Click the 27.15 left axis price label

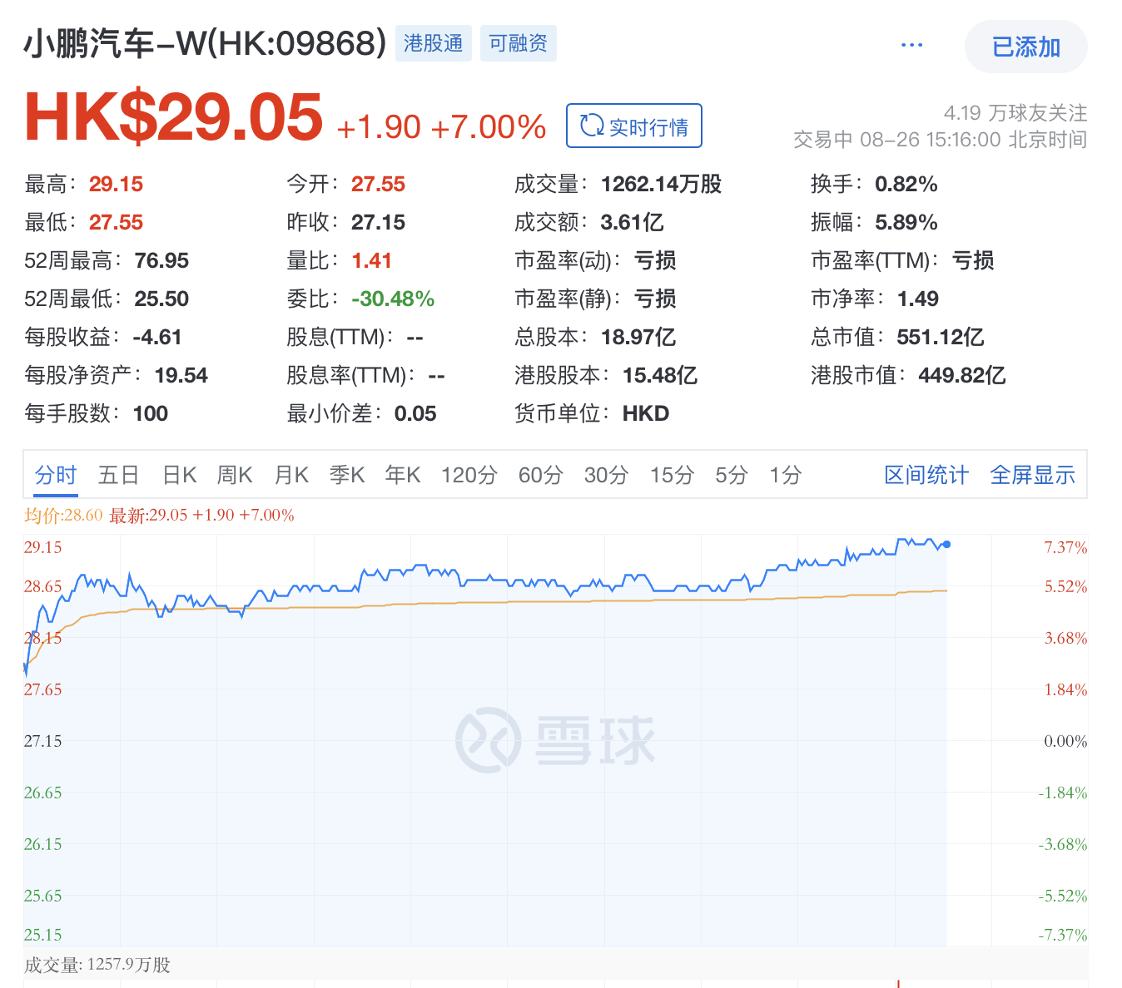point(42,741)
